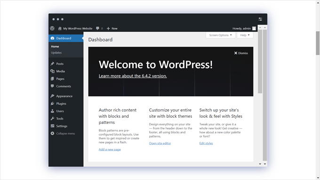The height and width of the screenshot is (180, 320).
Task: Open My WordPress Website site link
Action: (x=78, y=28)
